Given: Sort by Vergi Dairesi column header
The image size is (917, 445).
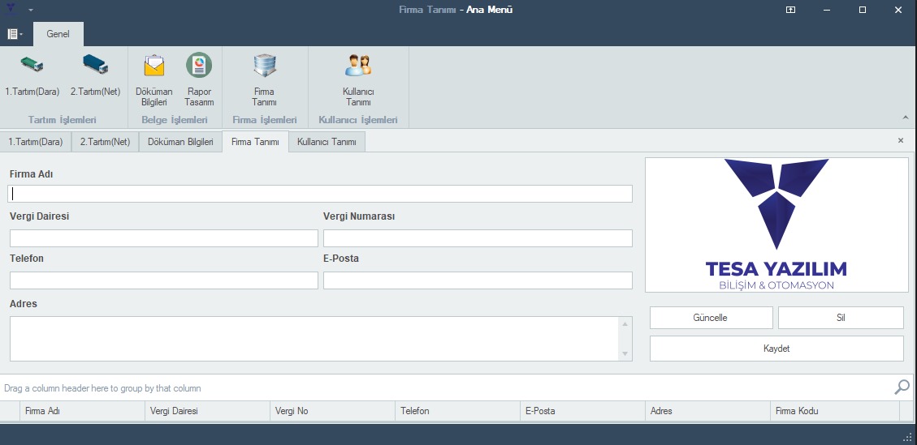Looking at the screenshot, I should tap(207, 411).
